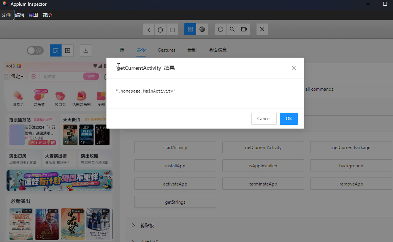This screenshot has width=393, height=242.
Task: Tap the 脱口秀 category icon
Action: [60, 99]
